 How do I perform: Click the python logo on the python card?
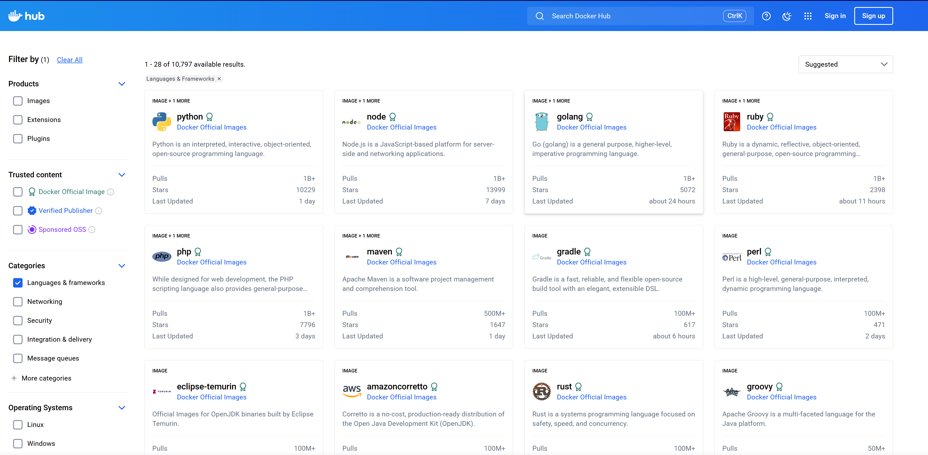162,122
